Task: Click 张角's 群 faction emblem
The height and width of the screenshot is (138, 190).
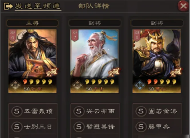Action: click(x=15, y=85)
